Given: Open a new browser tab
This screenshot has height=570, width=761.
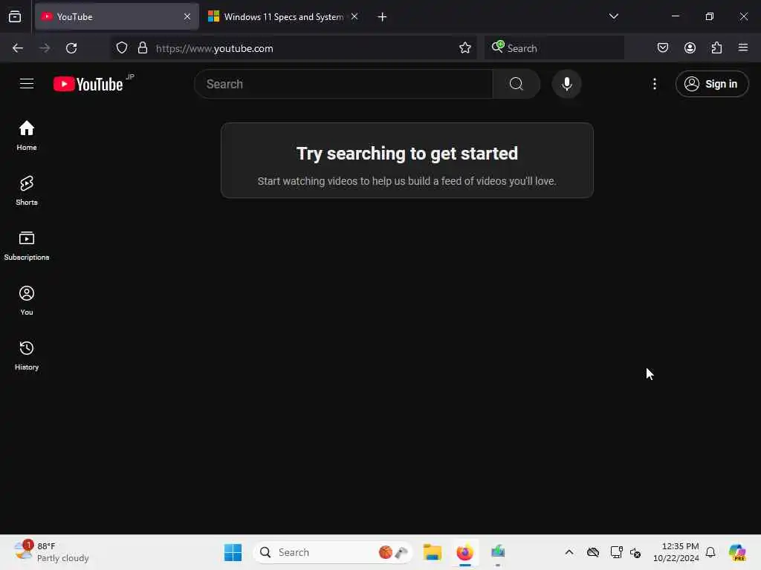Looking at the screenshot, I should pos(382,17).
